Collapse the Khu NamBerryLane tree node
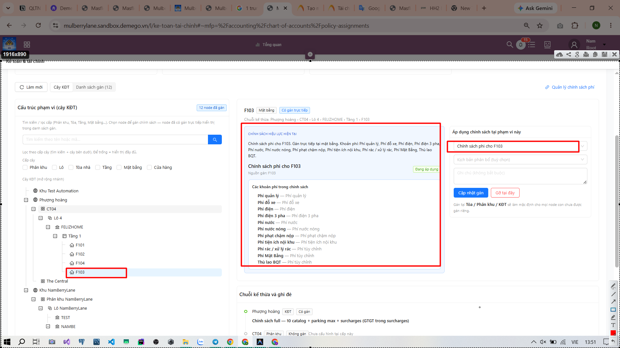Screen dimensions: 620x348 (26, 290)
